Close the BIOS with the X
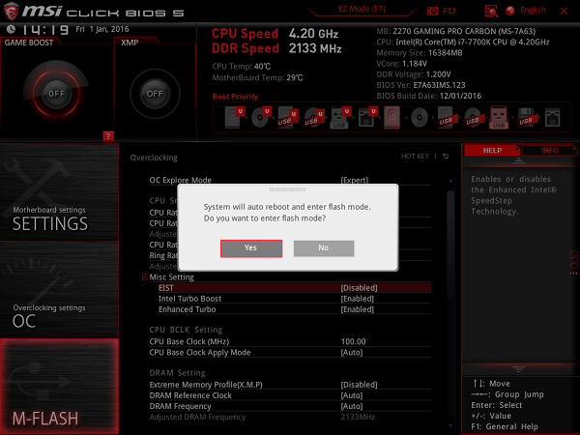 click(x=564, y=11)
